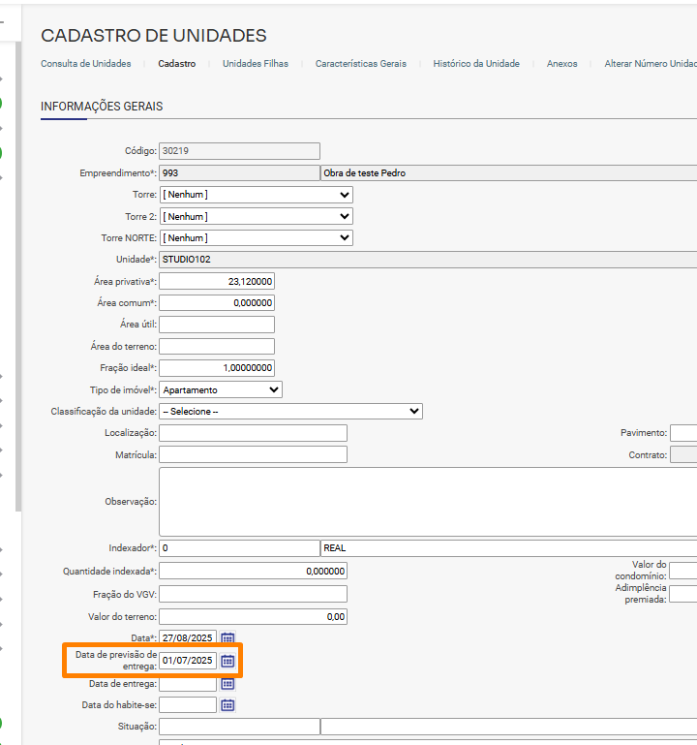Open calendar picker for Data field
697x745 pixels.
(227, 637)
